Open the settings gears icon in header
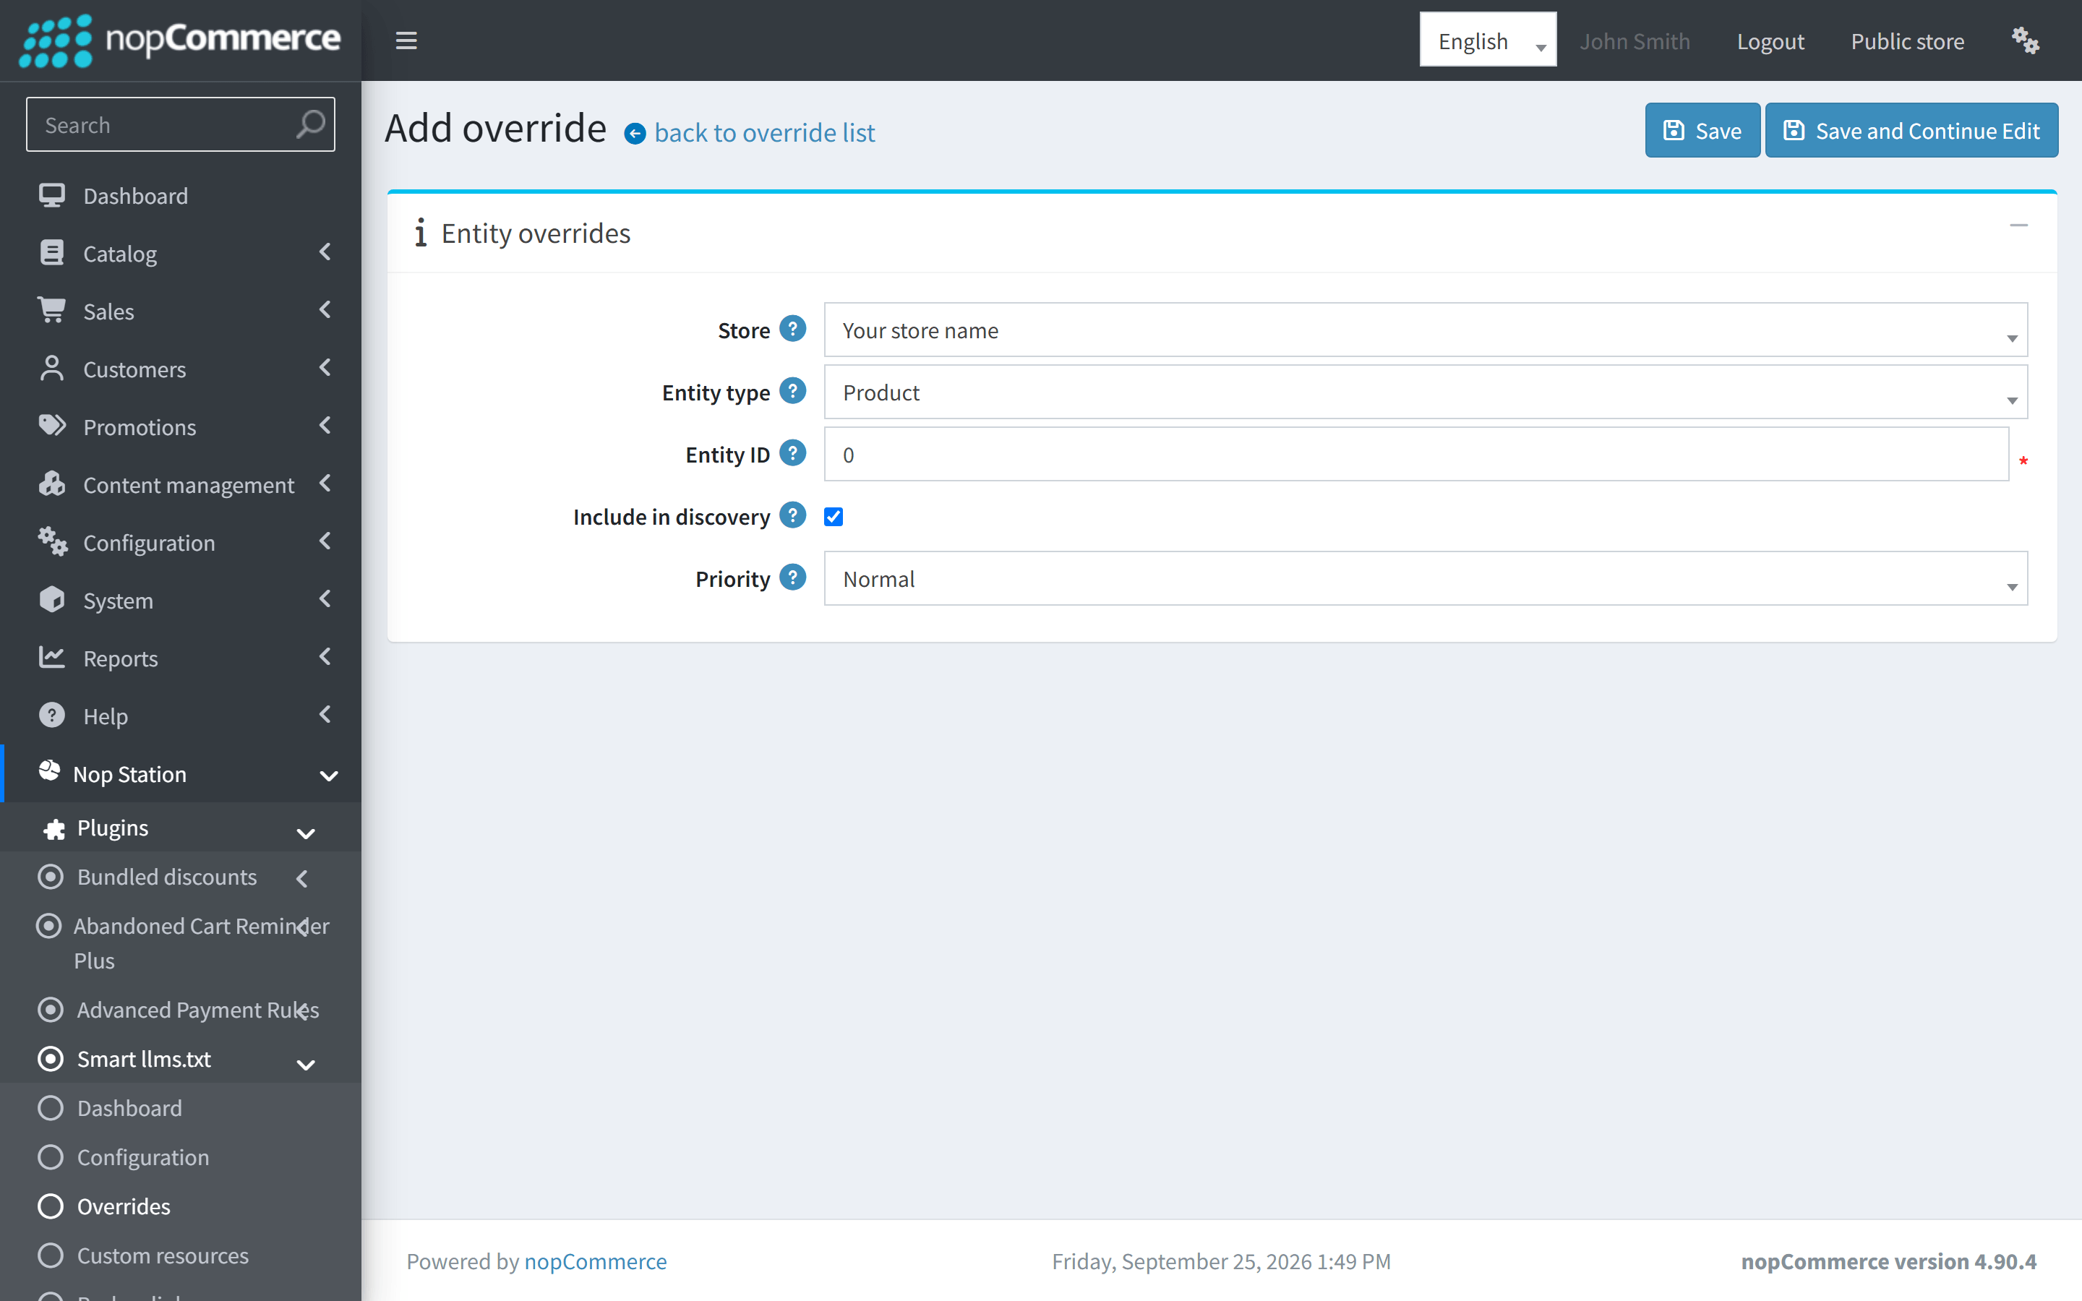The image size is (2082, 1301). 2025,40
